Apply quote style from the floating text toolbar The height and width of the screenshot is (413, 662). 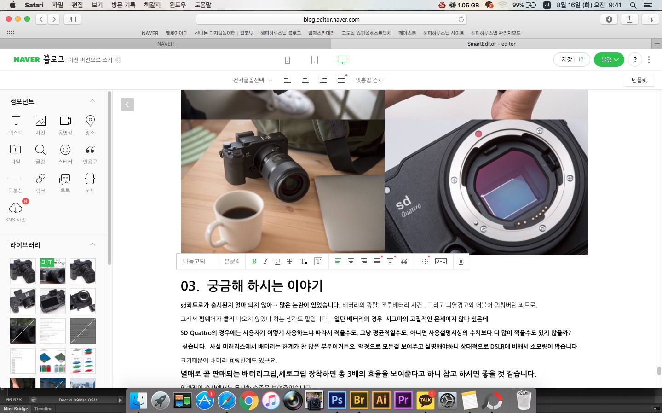(404, 261)
